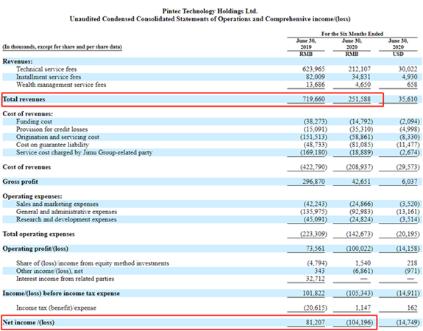423x331 pixels.
Task: Select the 'Operating expenses:' heading
Action: pos(32,196)
